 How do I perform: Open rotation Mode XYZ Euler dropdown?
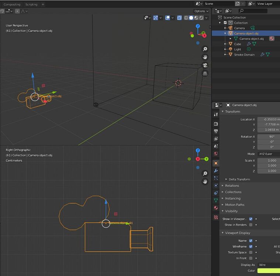pos(269,154)
